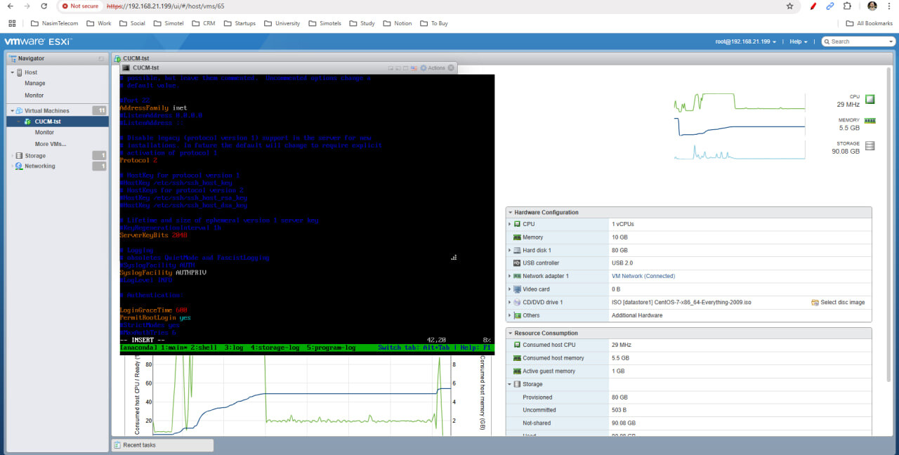Collapse the Virtual Machines tree node
The width and height of the screenshot is (899, 455).
point(12,111)
